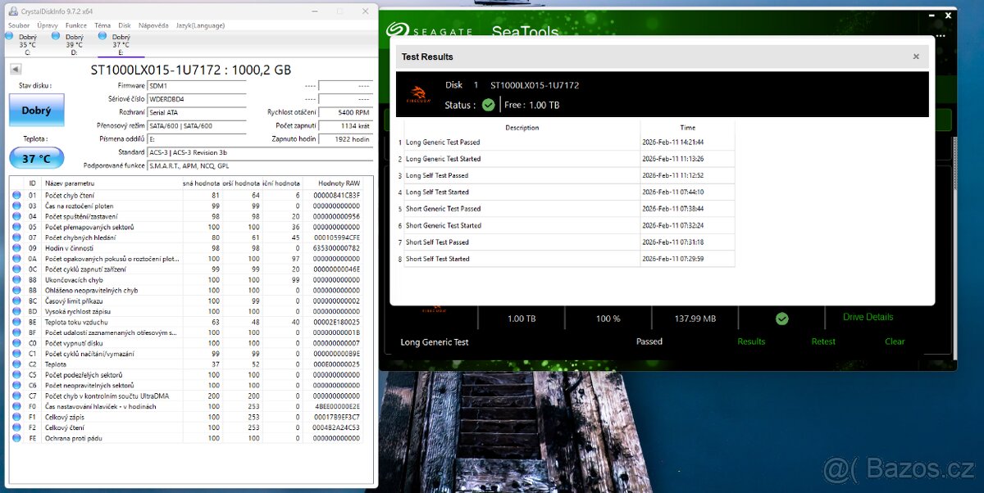Select the C: drive status orb

click(x=9, y=36)
